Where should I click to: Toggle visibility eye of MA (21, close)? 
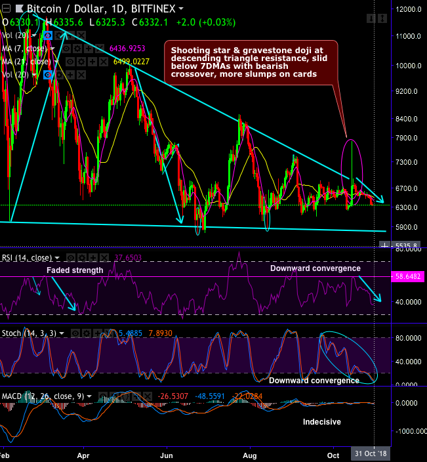(x=70, y=62)
